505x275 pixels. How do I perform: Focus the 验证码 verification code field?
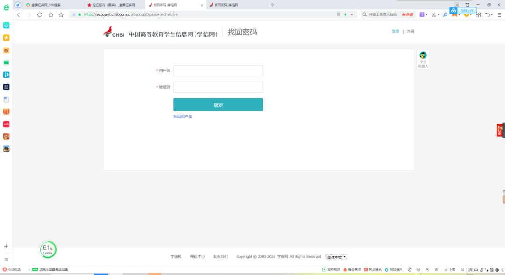tap(218, 87)
